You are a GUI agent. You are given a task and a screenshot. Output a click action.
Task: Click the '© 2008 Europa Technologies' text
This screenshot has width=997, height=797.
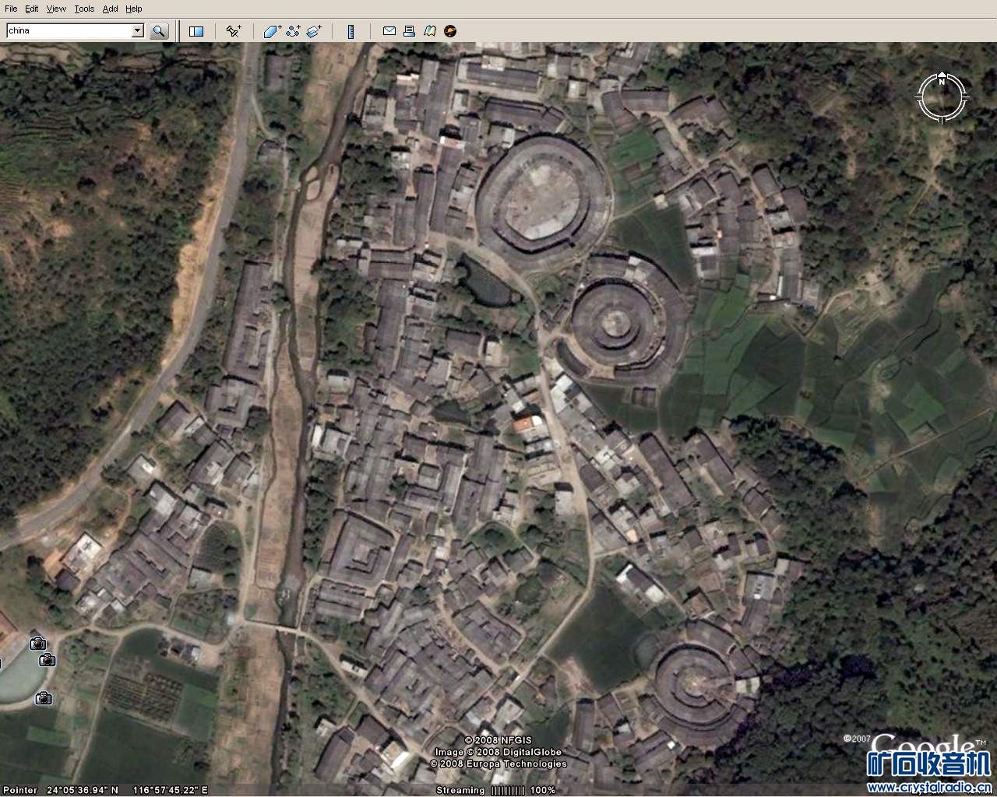498,764
